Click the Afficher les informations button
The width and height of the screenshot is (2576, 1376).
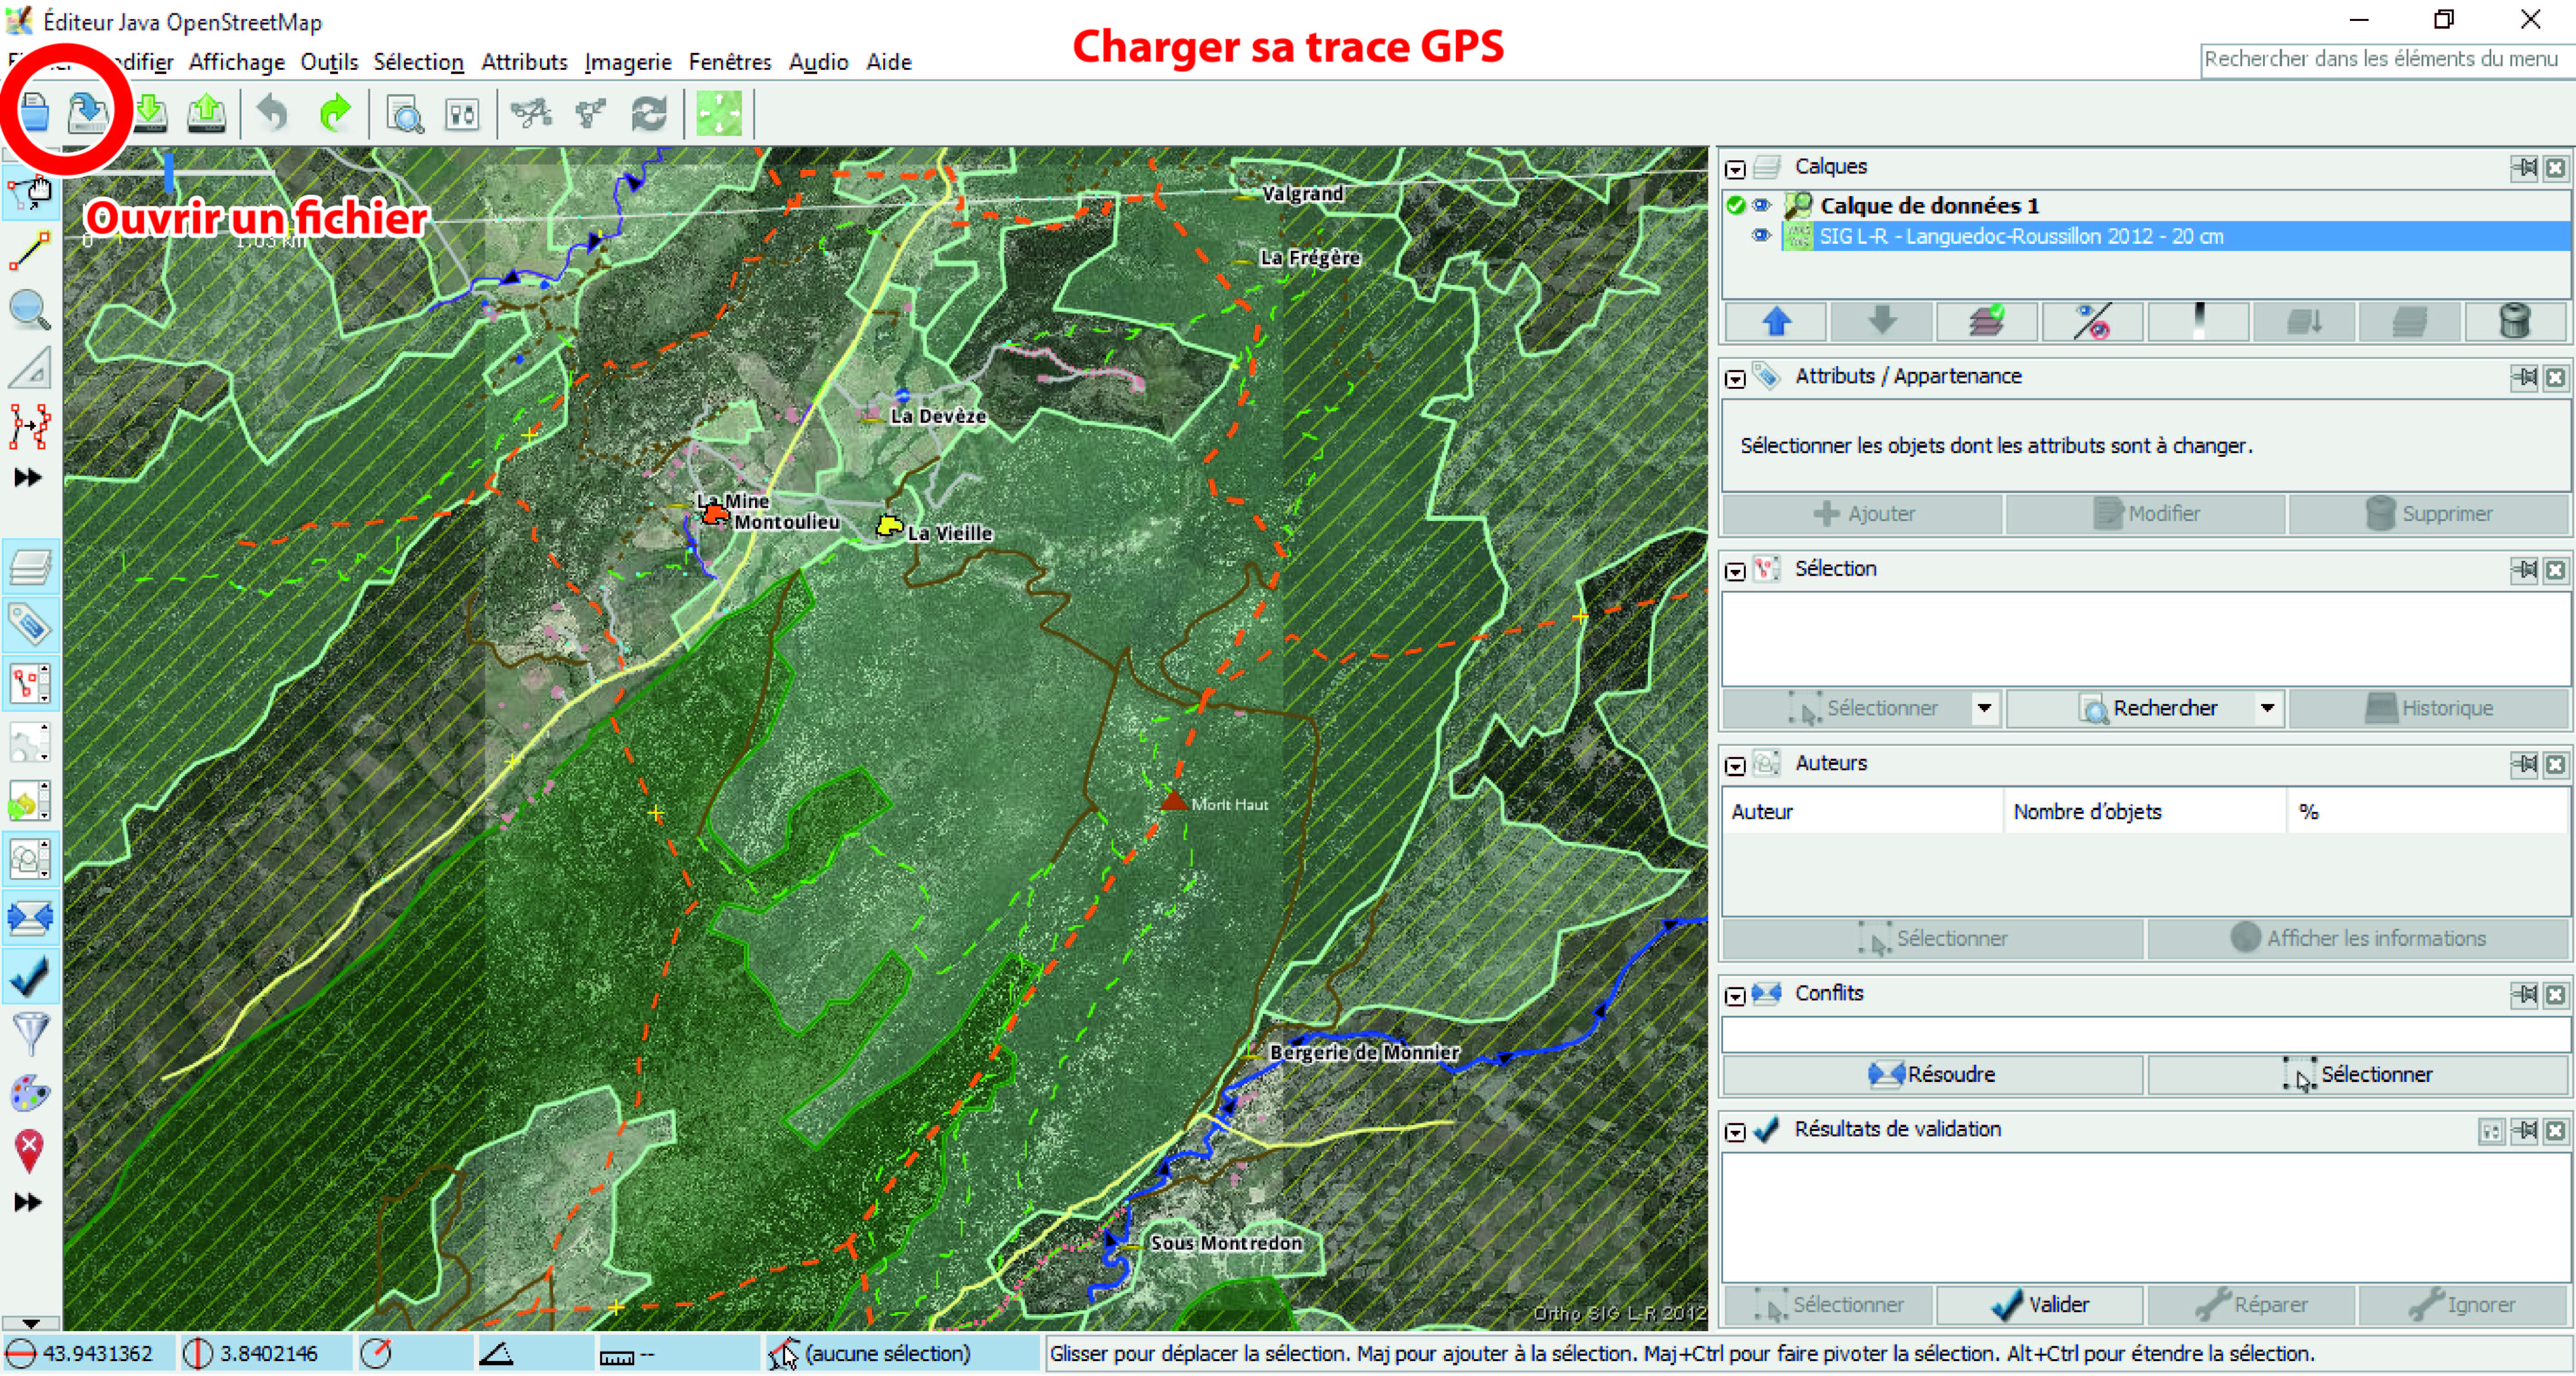pos(2358,938)
